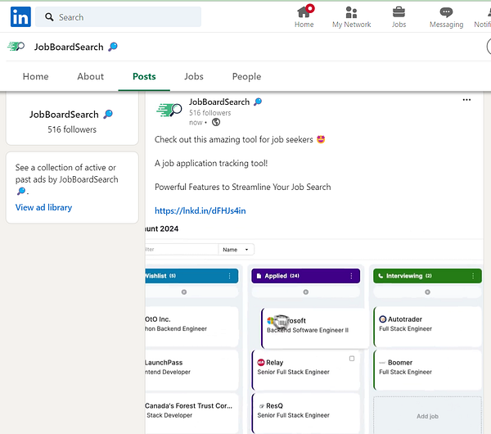Select the Posts tab

144,76
